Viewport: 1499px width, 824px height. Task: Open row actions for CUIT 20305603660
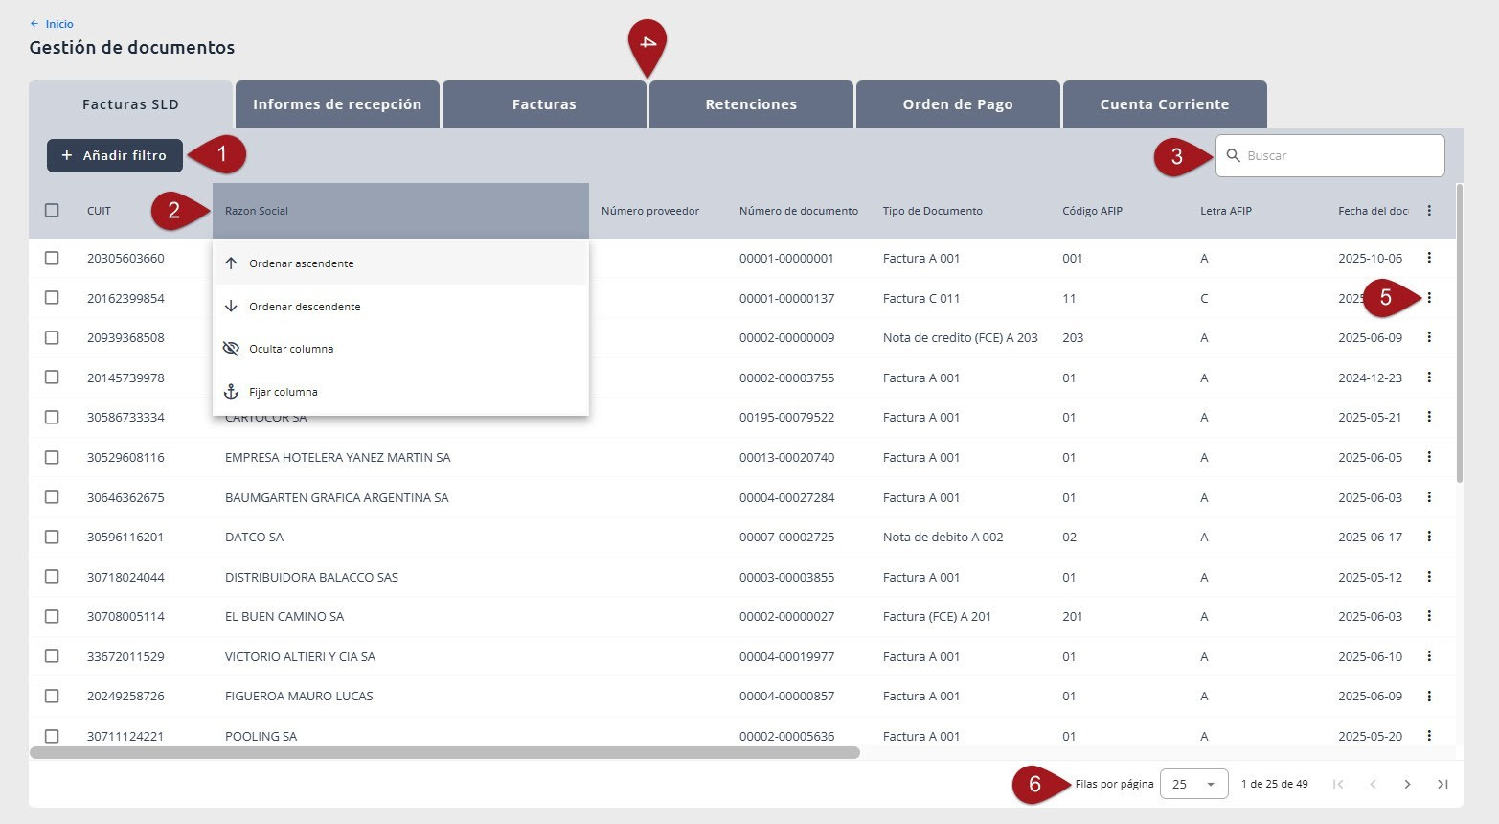(1429, 258)
